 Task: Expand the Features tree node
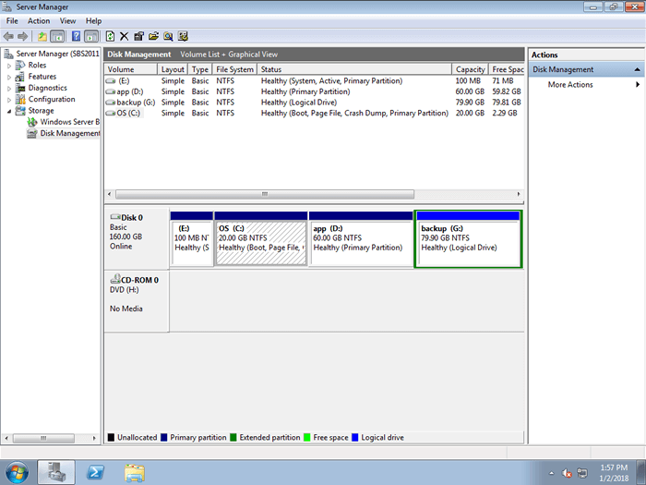point(9,77)
